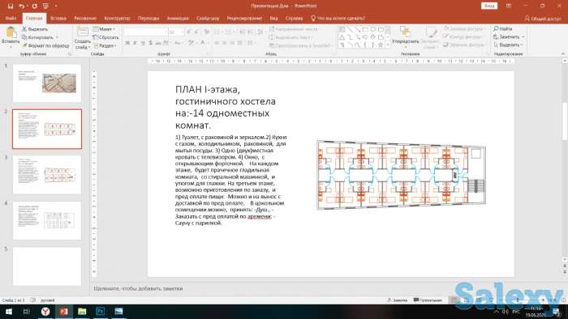The image size is (568, 319).
Task: Select slide 4 thumbnail
Action: click(x=47, y=221)
